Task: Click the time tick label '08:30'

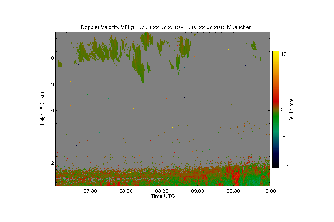Action: click(x=162, y=191)
